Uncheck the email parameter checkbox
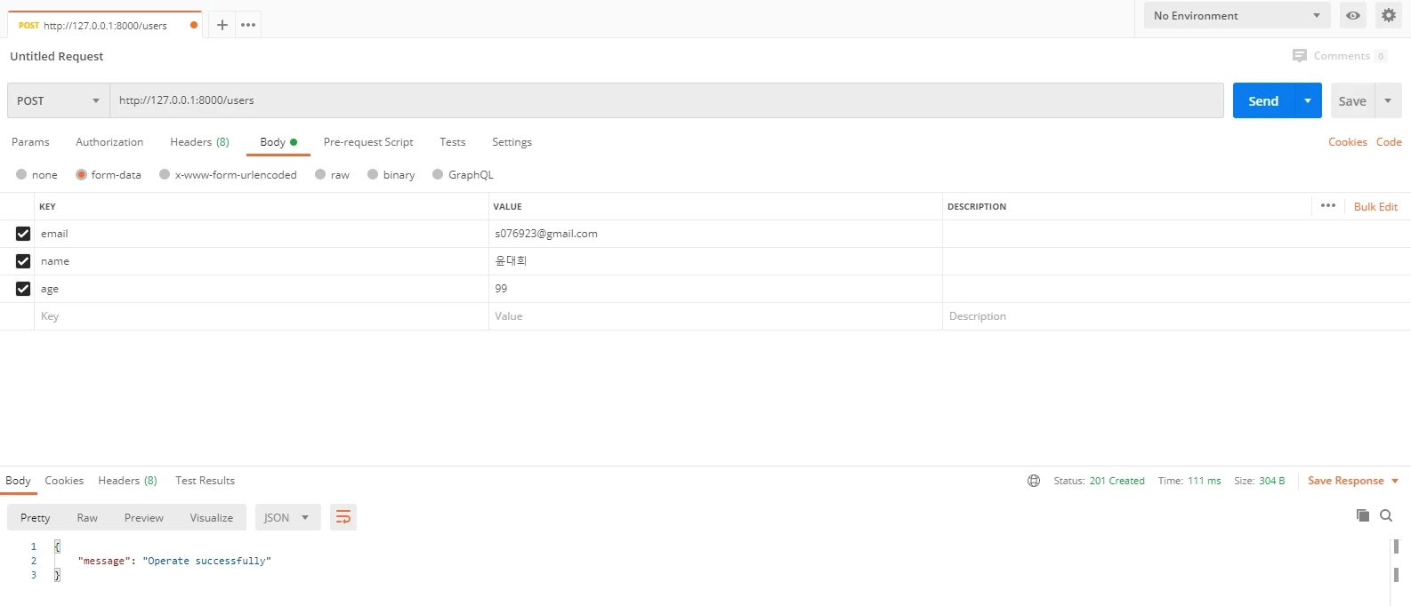 click(x=23, y=234)
